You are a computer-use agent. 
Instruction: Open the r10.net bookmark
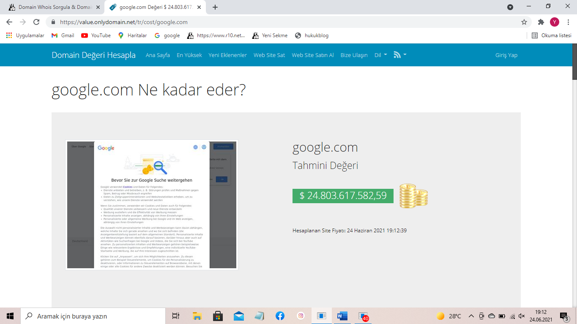(x=216, y=35)
